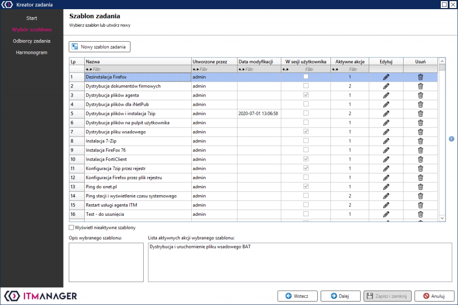Delete Dystrybucja dokumentów firmowych template
The width and height of the screenshot is (458, 305).
click(420, 86)
